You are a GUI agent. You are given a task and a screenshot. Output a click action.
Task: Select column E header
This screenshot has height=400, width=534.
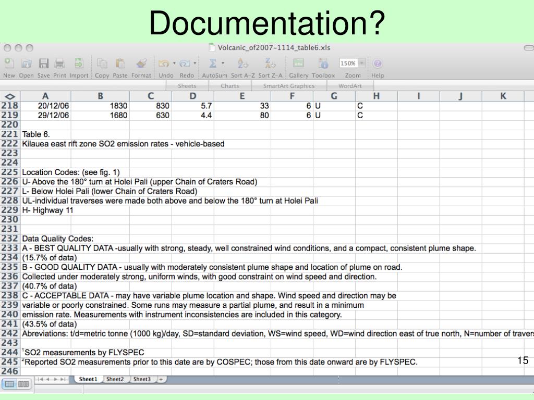242,96
